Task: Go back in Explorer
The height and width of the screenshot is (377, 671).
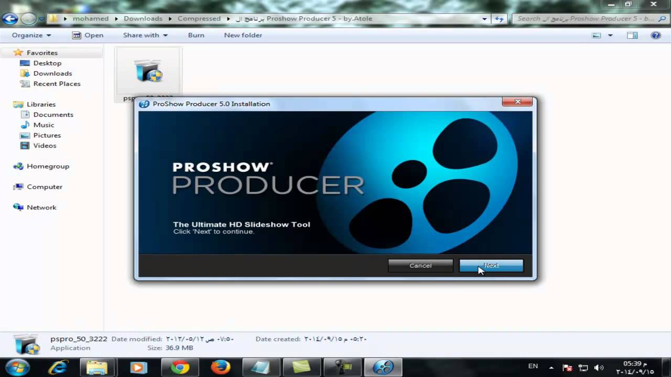Action: (x=10, y=19)
